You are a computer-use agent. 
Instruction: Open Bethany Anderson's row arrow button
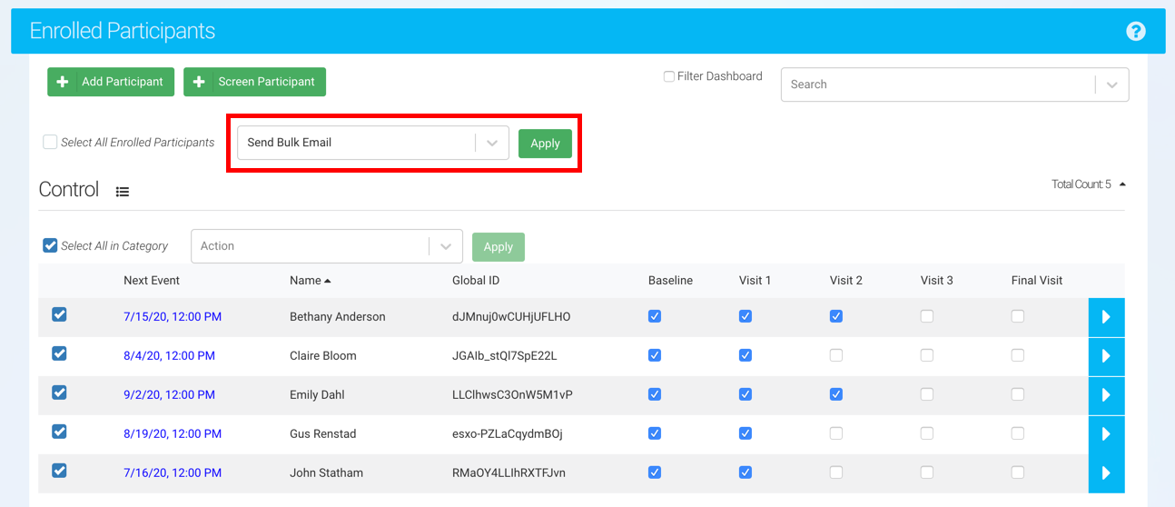(1106, 317)
